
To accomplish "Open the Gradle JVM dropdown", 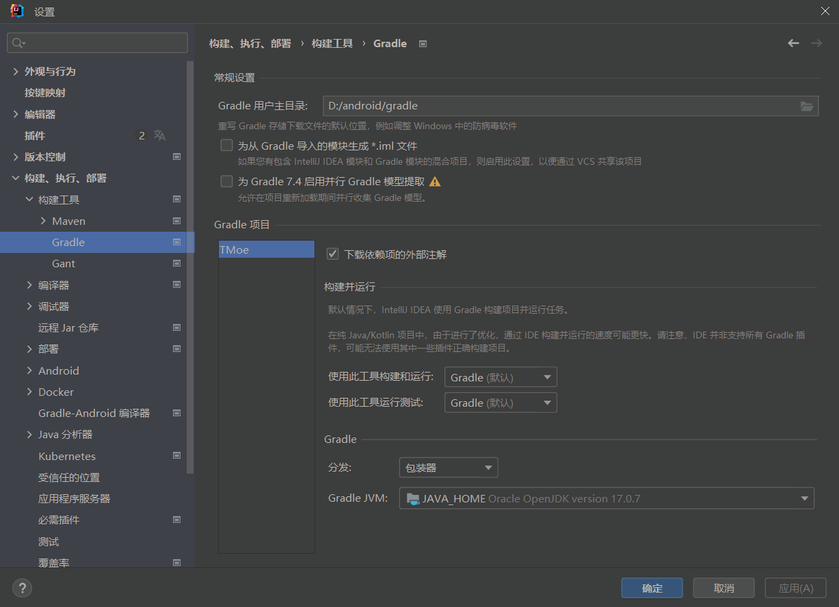I will [607, 498].
